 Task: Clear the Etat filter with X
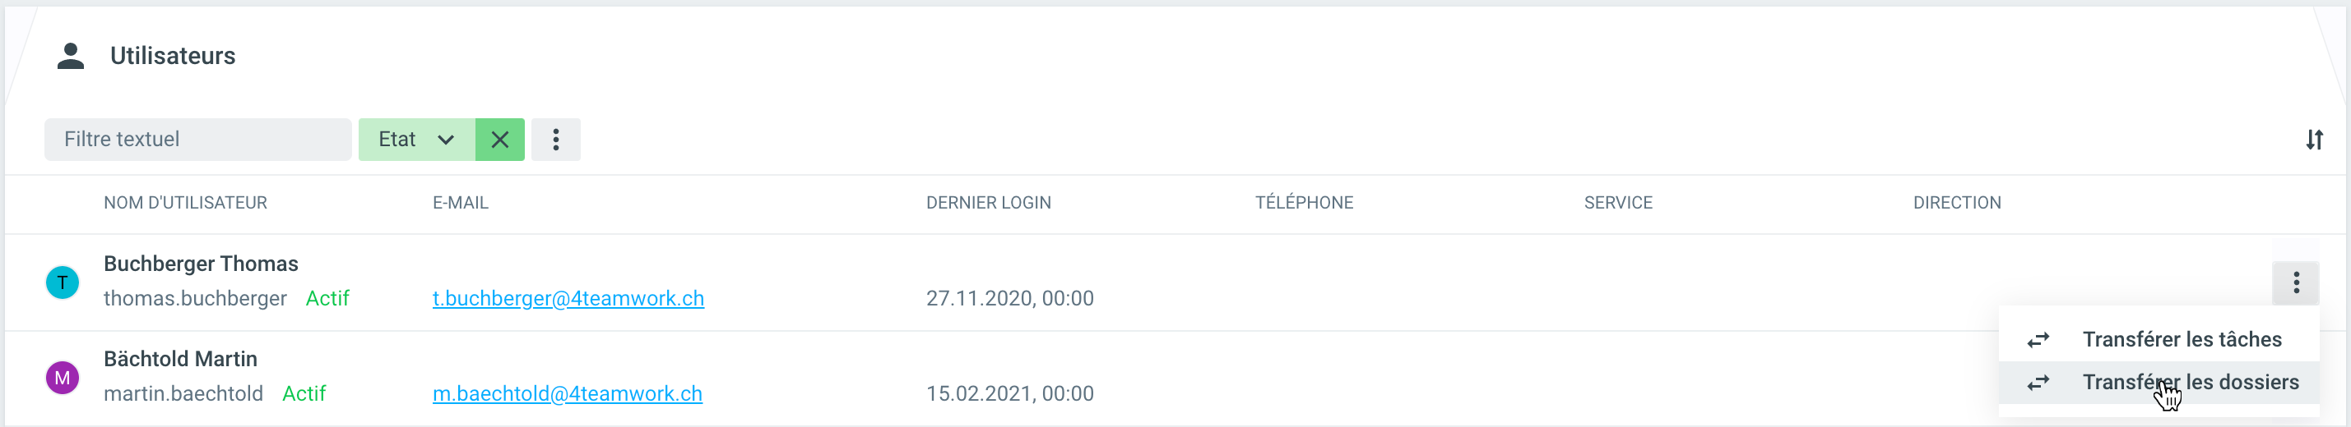tap(500, 140)
